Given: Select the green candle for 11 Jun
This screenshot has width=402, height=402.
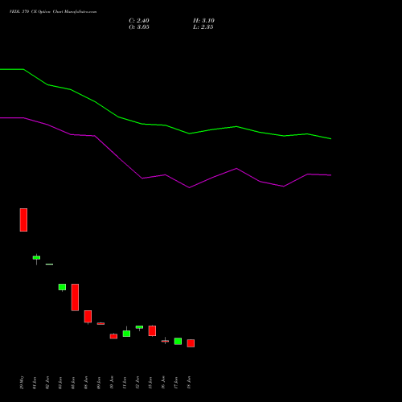Looking at the screenshot, I should tap(126, 334).
